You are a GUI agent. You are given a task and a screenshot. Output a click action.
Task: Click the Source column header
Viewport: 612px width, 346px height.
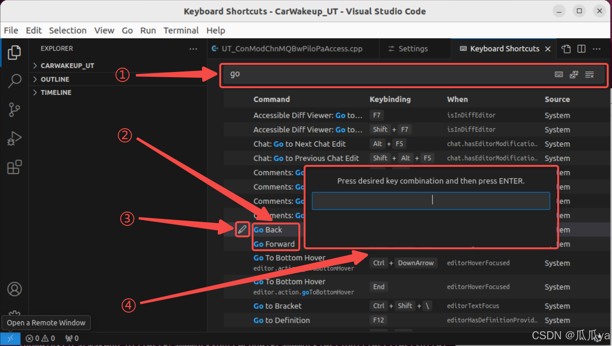tap(557, 99)
